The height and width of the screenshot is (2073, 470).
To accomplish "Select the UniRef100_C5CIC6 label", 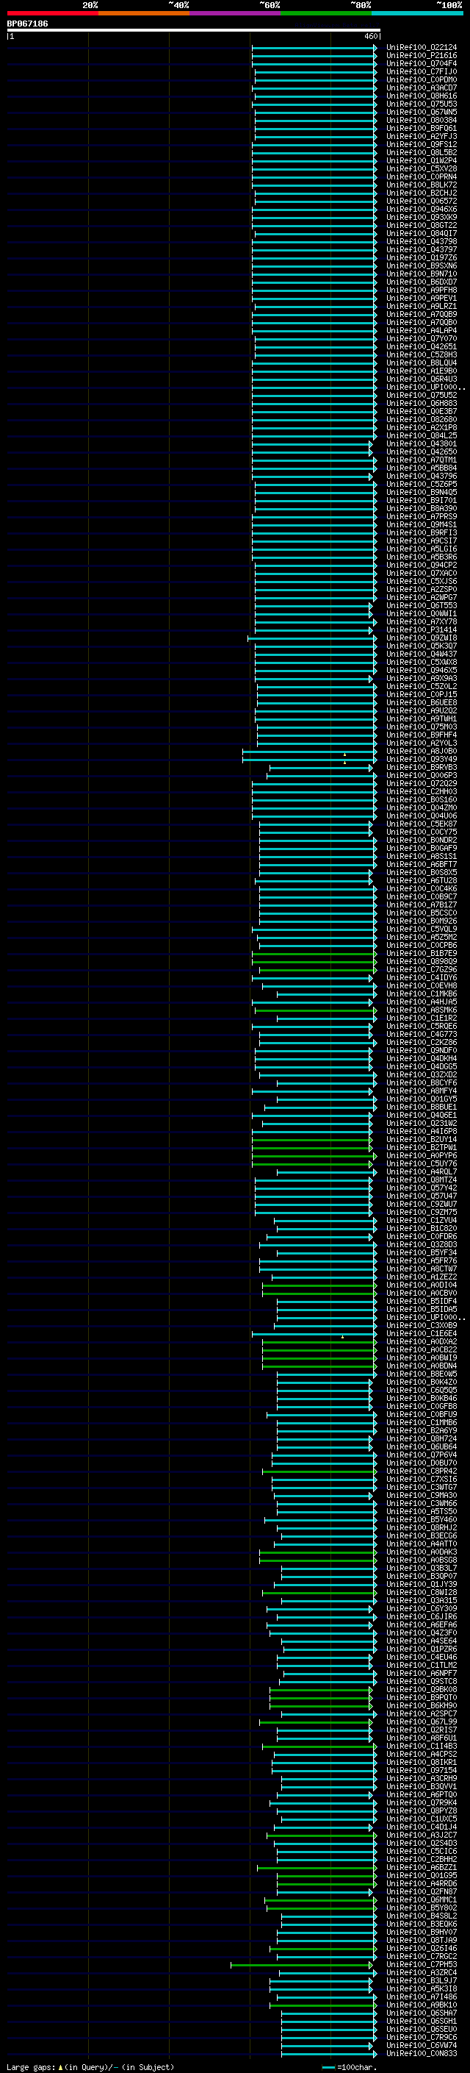I will point(421,1852).
